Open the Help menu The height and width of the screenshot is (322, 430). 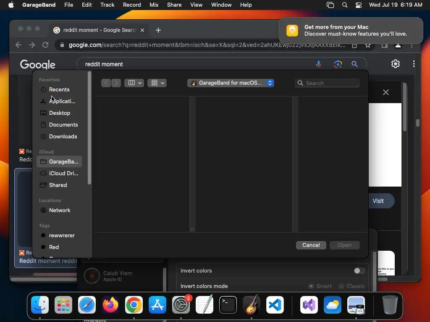(x=246, y=5)
